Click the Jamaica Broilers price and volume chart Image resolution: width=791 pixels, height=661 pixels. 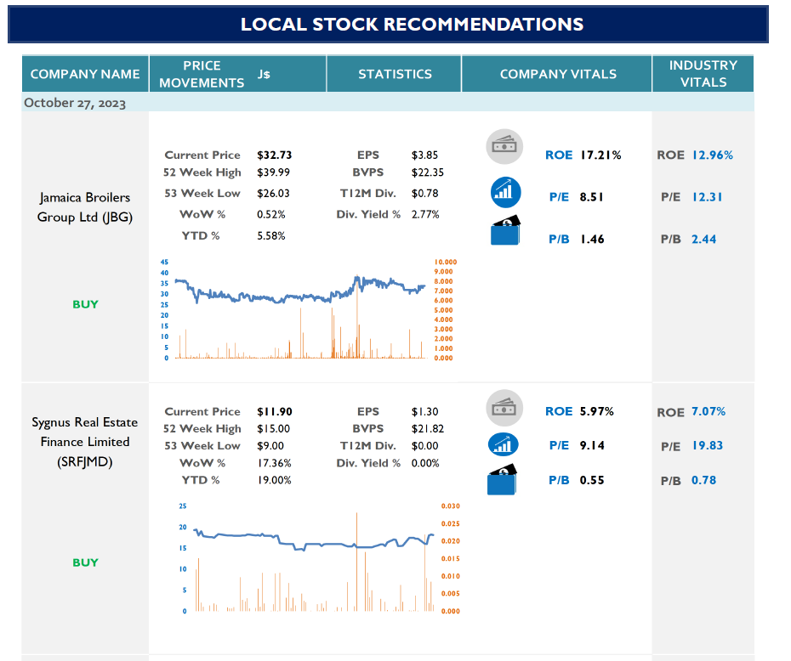[309, 310]
